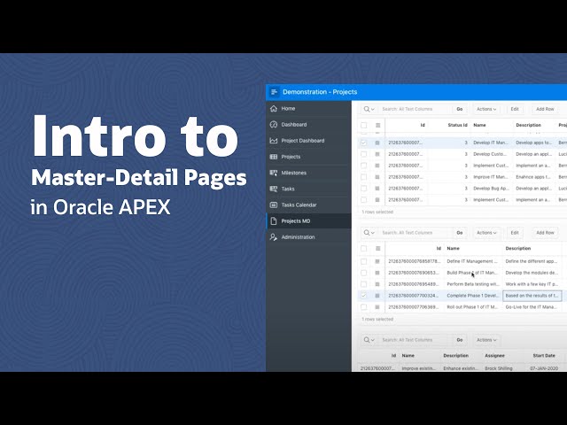Open row menu for Define IT Management milestone
The width and height of the screenshot is (567, 425).
point(377,261)
